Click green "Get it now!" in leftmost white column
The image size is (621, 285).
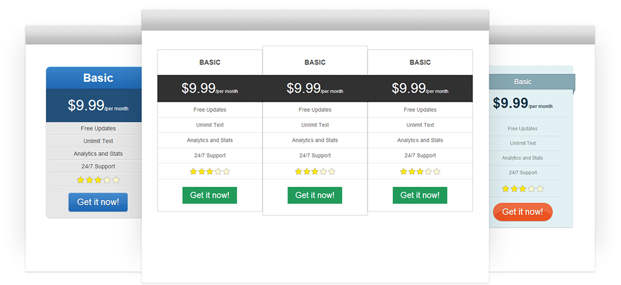click(x=209, y=195)
